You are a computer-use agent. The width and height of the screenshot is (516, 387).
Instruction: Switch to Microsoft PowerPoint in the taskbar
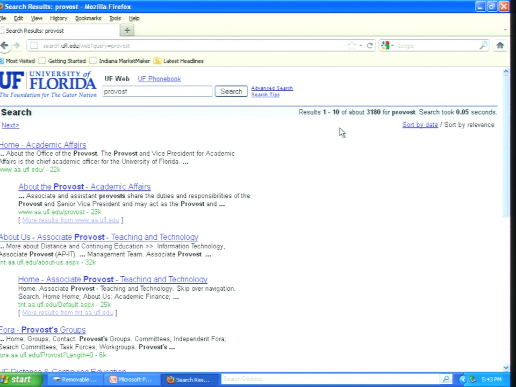132,380
